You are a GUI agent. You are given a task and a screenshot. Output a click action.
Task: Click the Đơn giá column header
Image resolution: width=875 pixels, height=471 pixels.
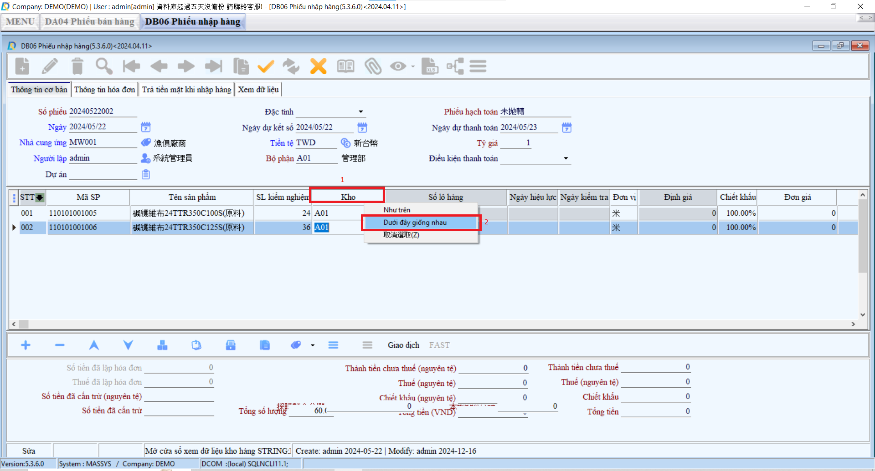[x=797, y=197]
